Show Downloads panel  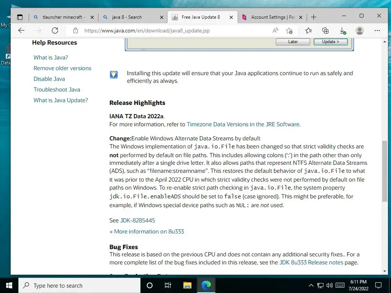pos(343,31)
